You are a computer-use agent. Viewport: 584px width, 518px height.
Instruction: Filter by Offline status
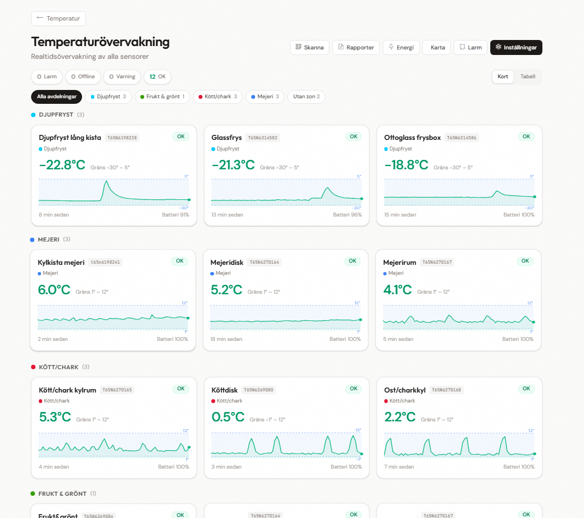tap(83, 77)
